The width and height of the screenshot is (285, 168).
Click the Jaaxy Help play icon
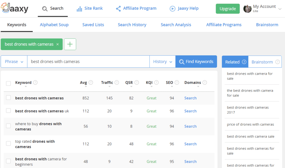[173, 9]
